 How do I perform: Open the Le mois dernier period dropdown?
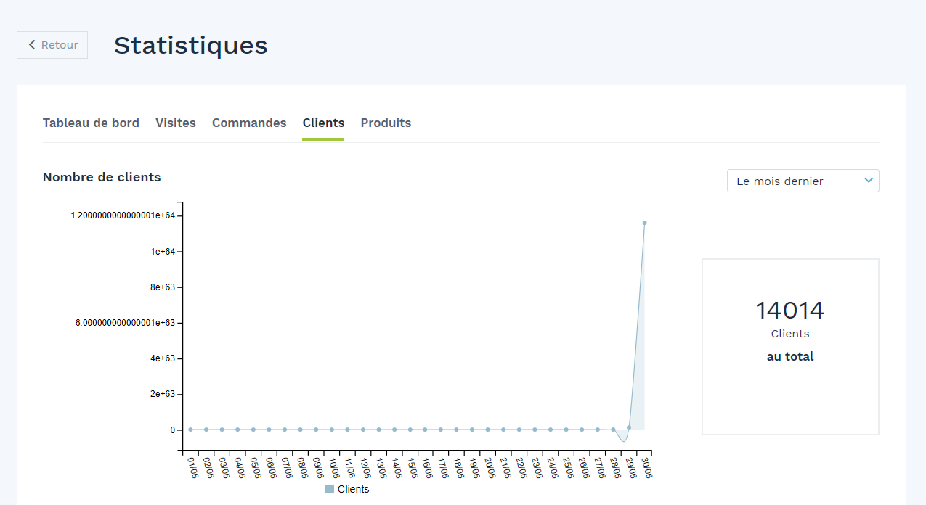click(x=803, y=181)
